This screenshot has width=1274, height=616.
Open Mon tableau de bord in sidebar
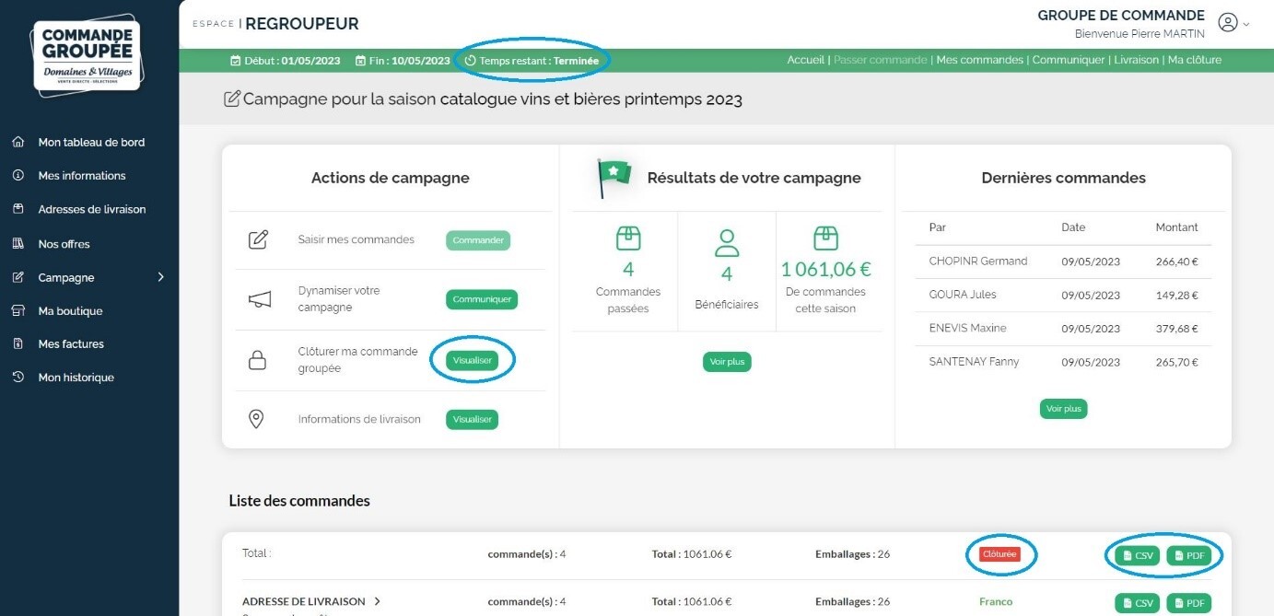[90, 143]
